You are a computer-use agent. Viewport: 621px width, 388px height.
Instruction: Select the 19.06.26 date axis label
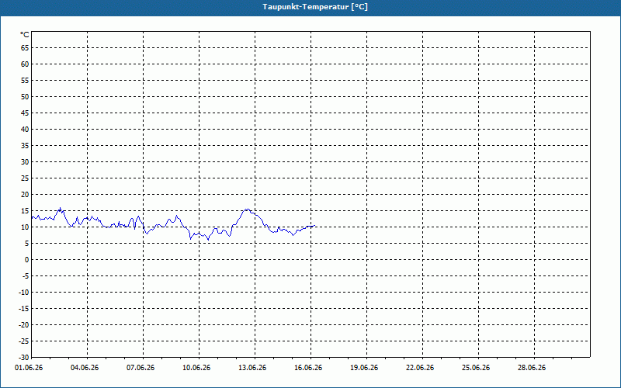pyautogui.click(x=364, y=368)
